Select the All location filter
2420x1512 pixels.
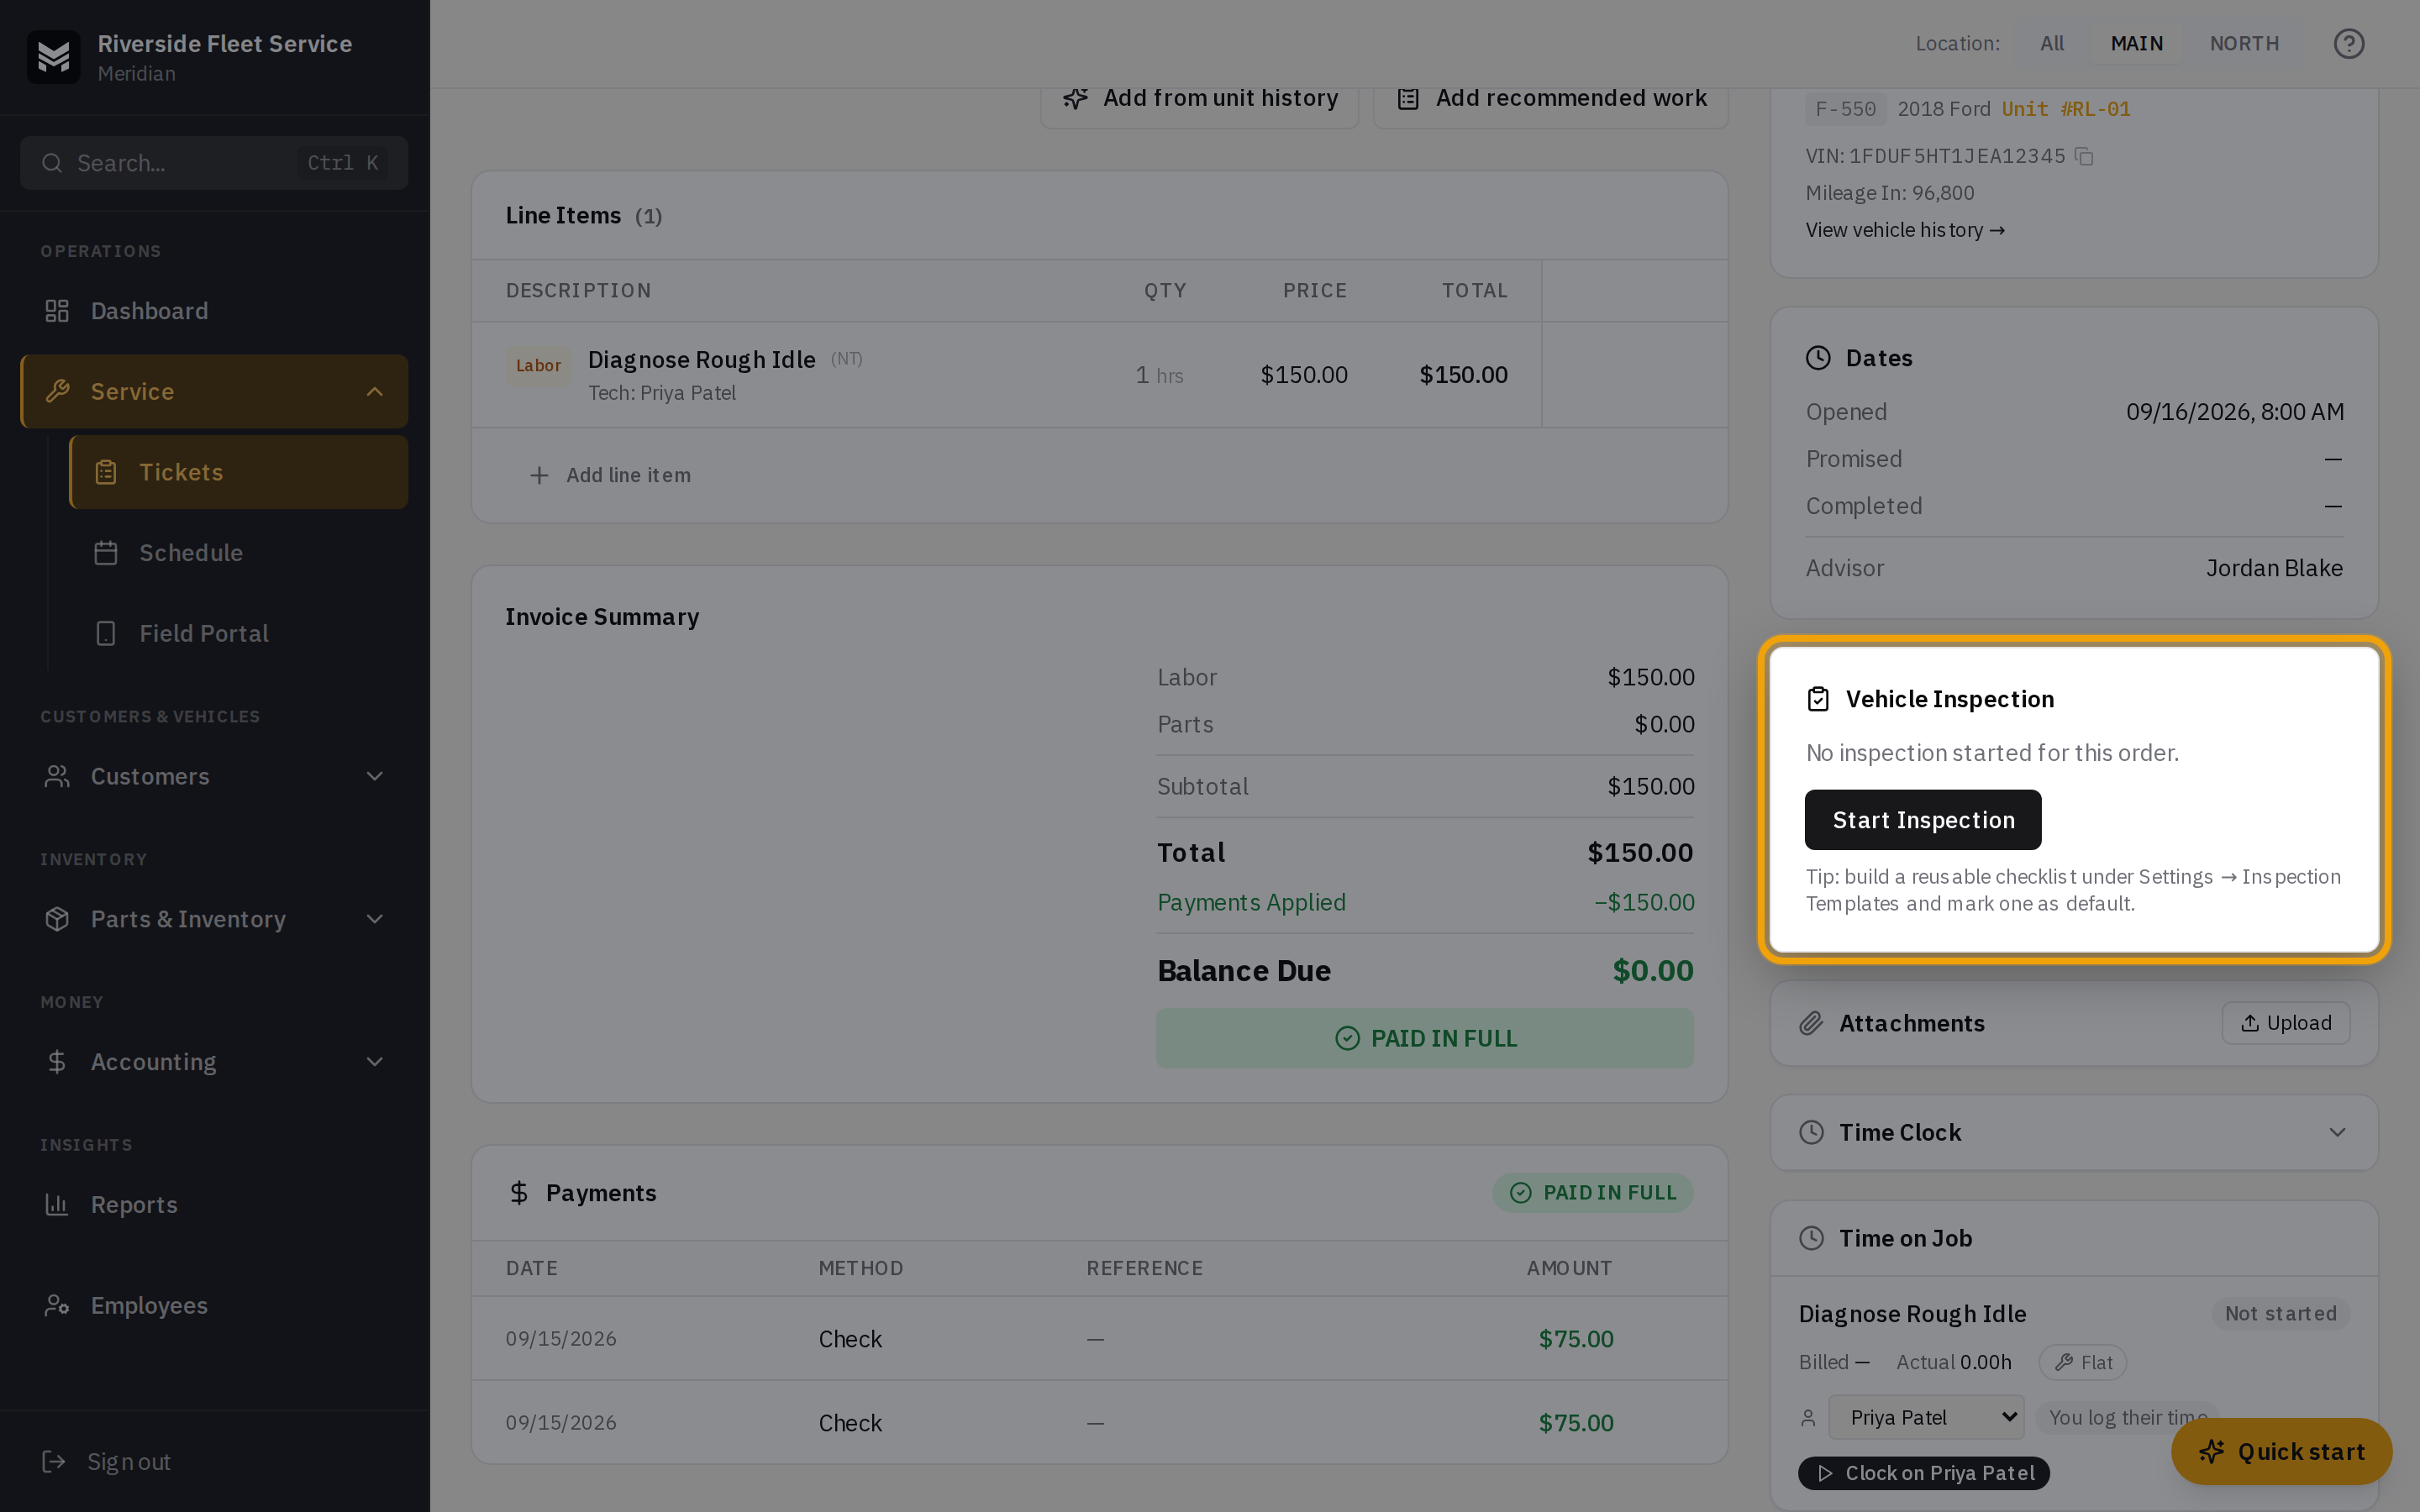point(2052,44)
